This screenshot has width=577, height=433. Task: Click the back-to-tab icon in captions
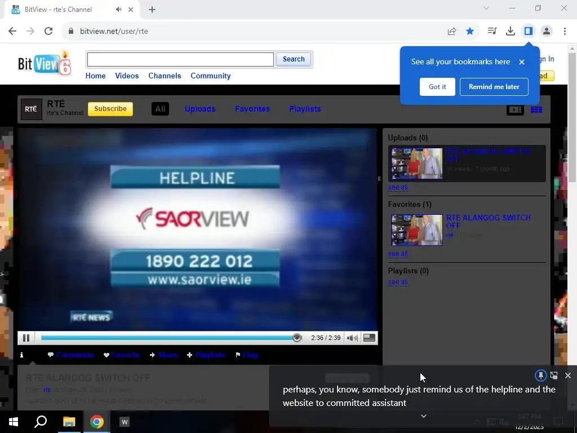(x=554, y=375)
